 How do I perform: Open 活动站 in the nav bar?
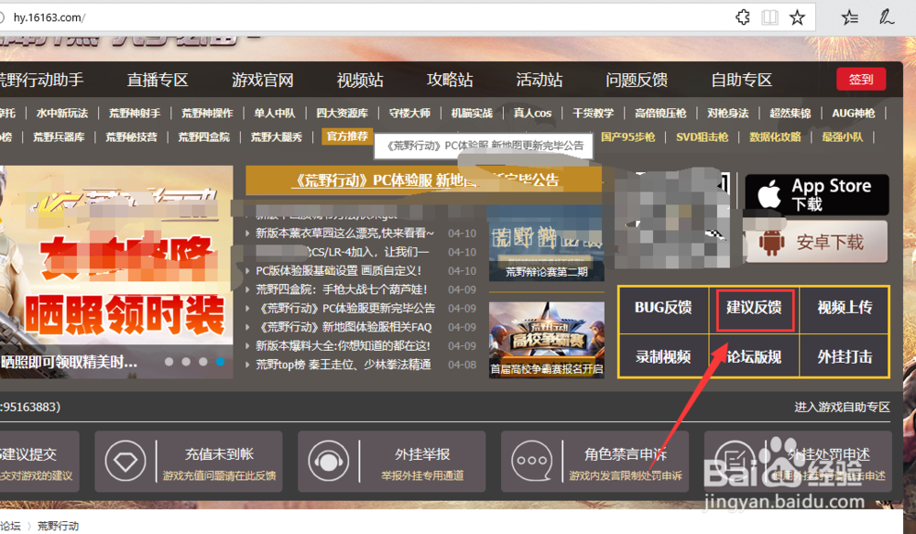coord(539,80)
